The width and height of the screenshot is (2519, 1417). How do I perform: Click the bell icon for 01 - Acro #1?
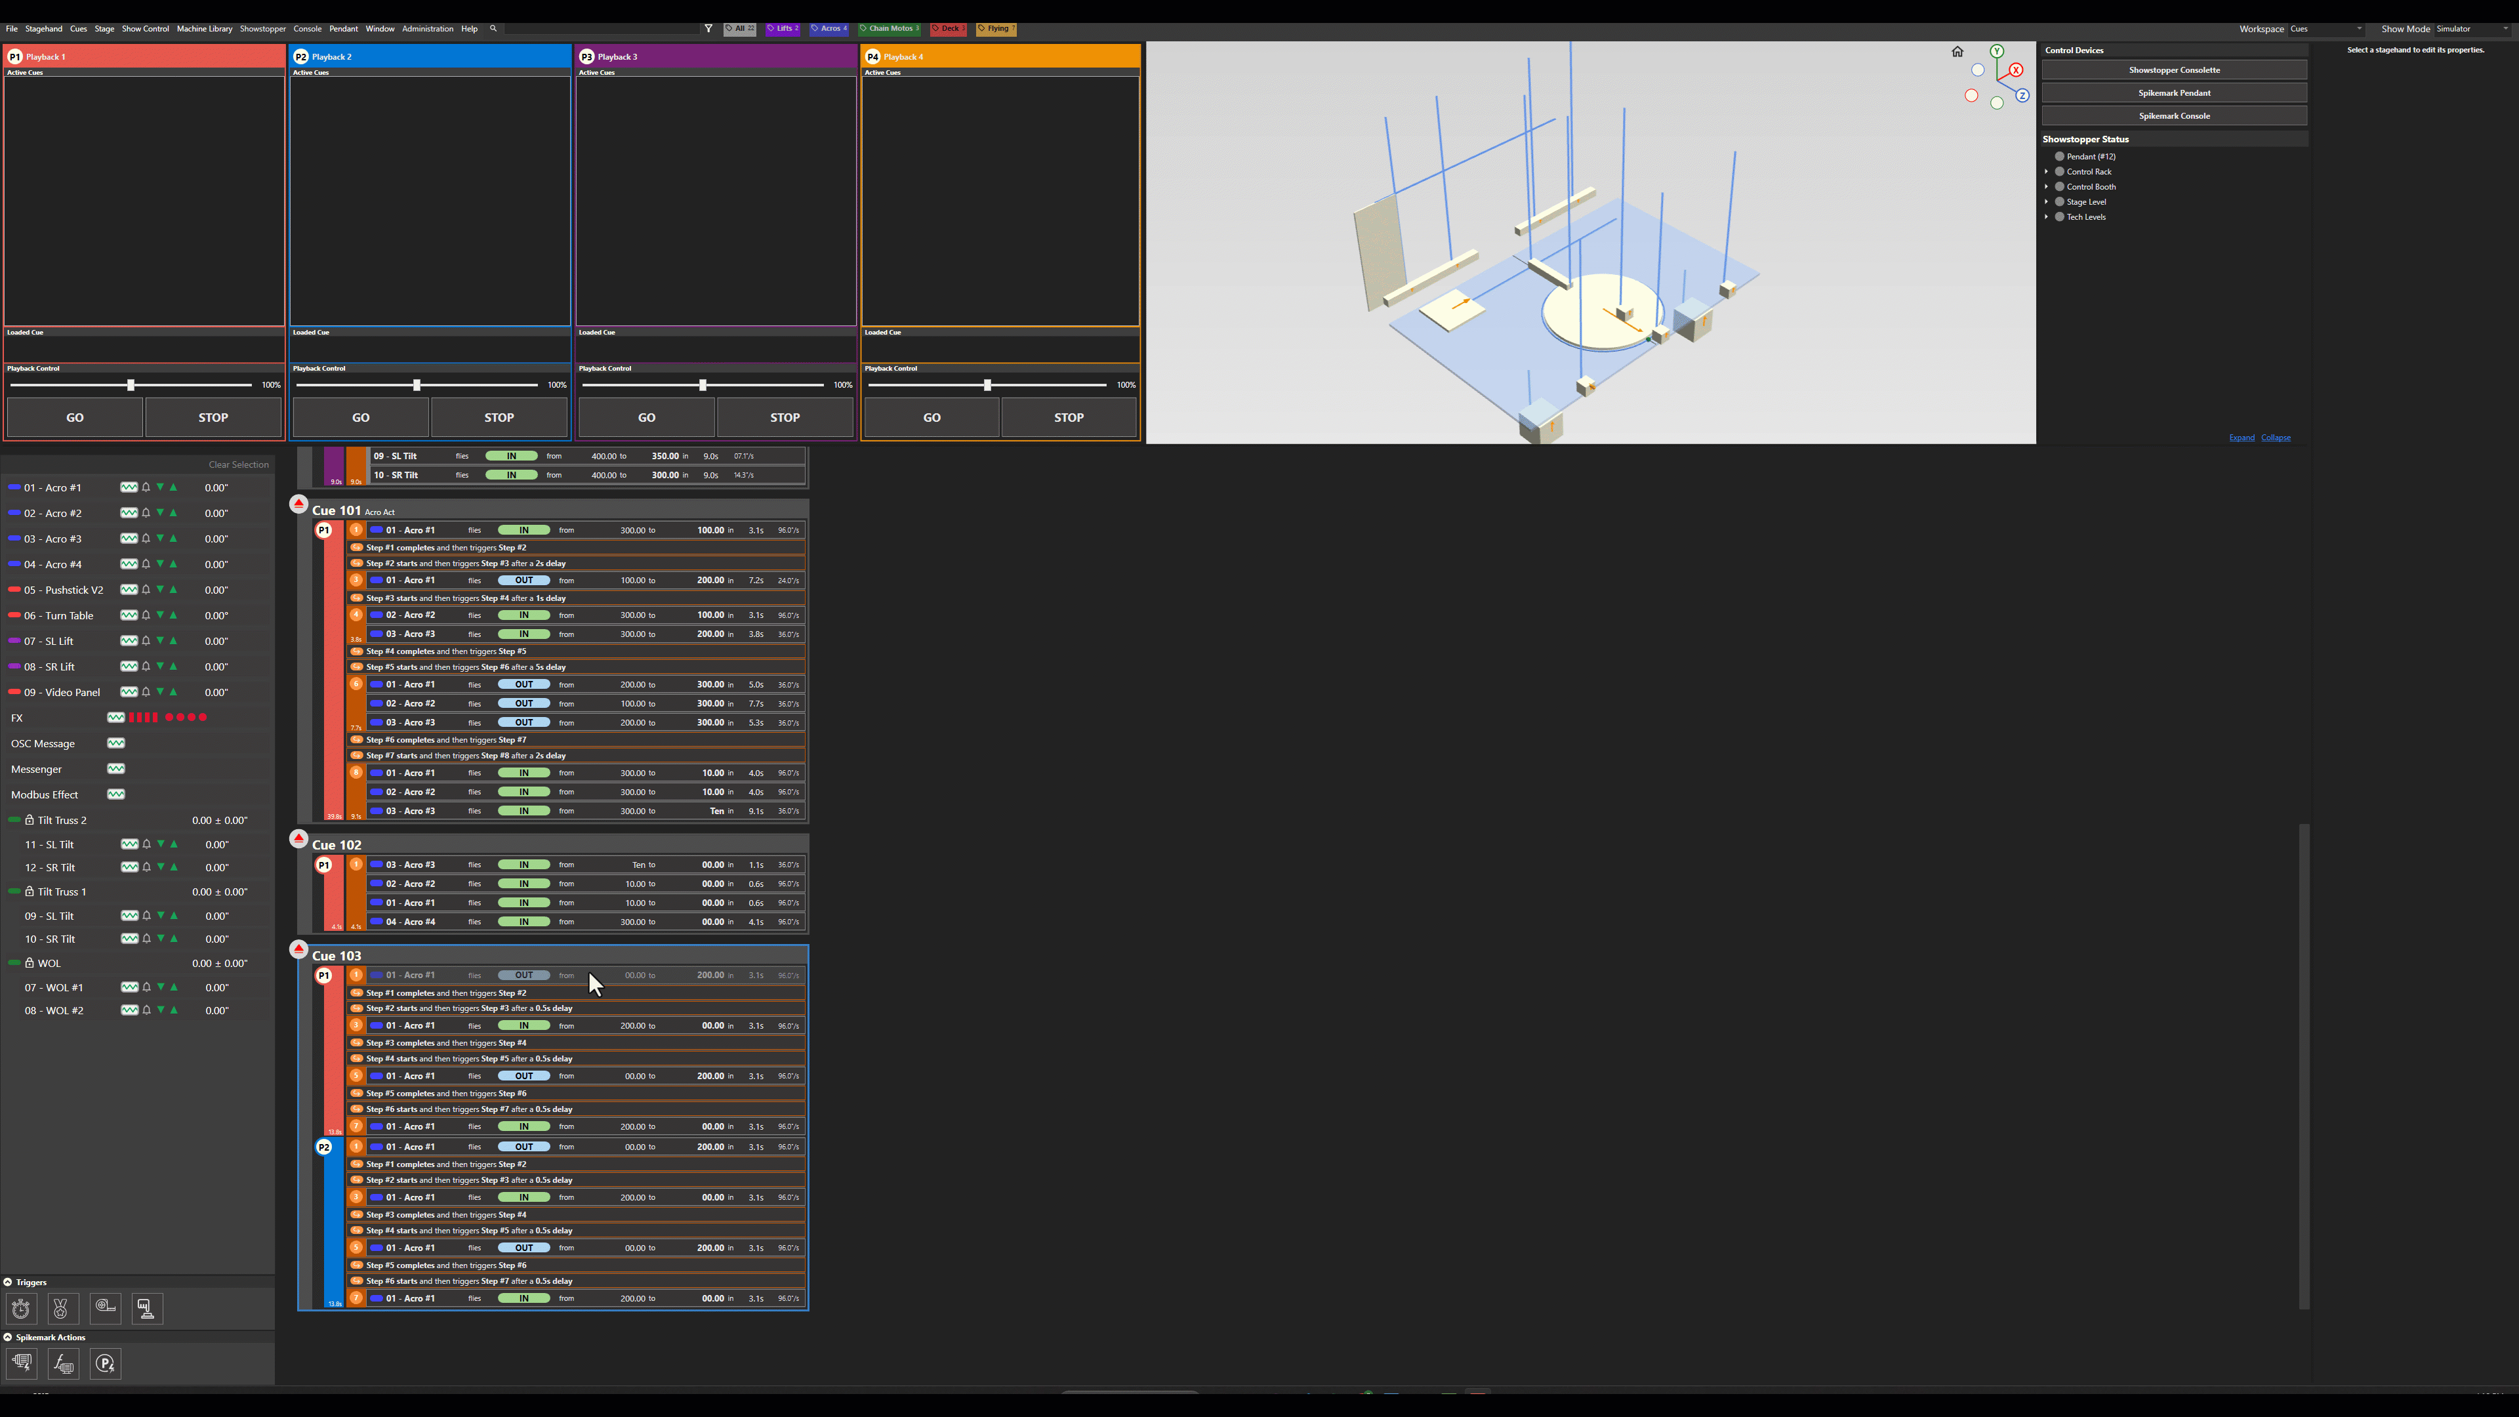point(146,487)
